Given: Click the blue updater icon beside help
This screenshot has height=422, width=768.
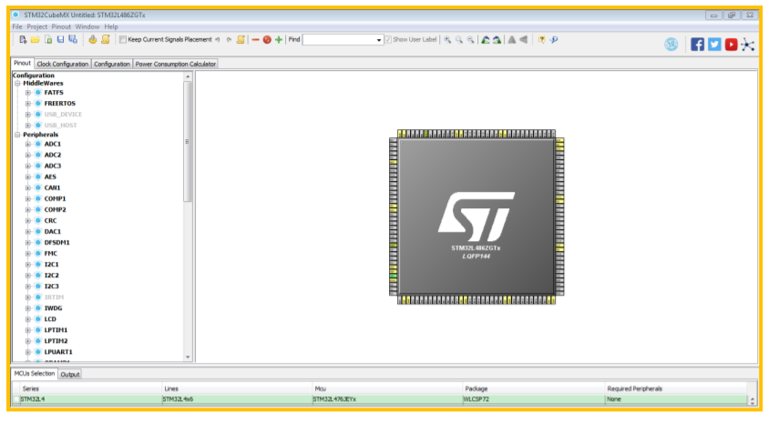Looking at the screenshot, I should 554,40.
